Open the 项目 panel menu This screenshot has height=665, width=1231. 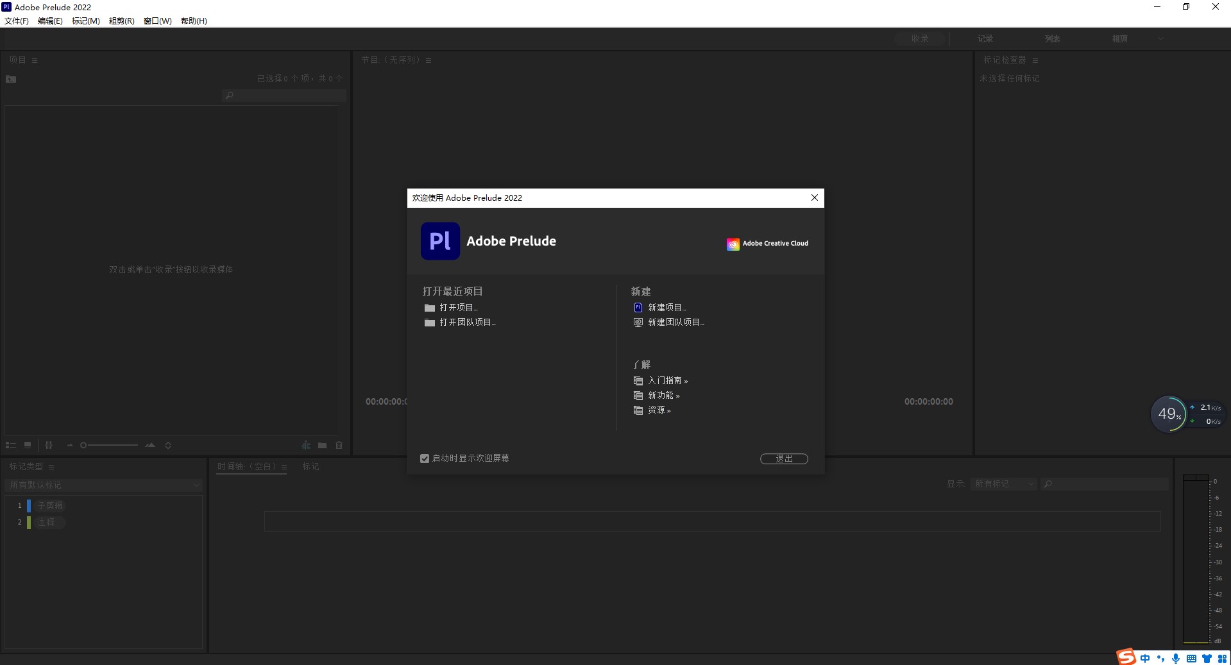click(35, 60)
